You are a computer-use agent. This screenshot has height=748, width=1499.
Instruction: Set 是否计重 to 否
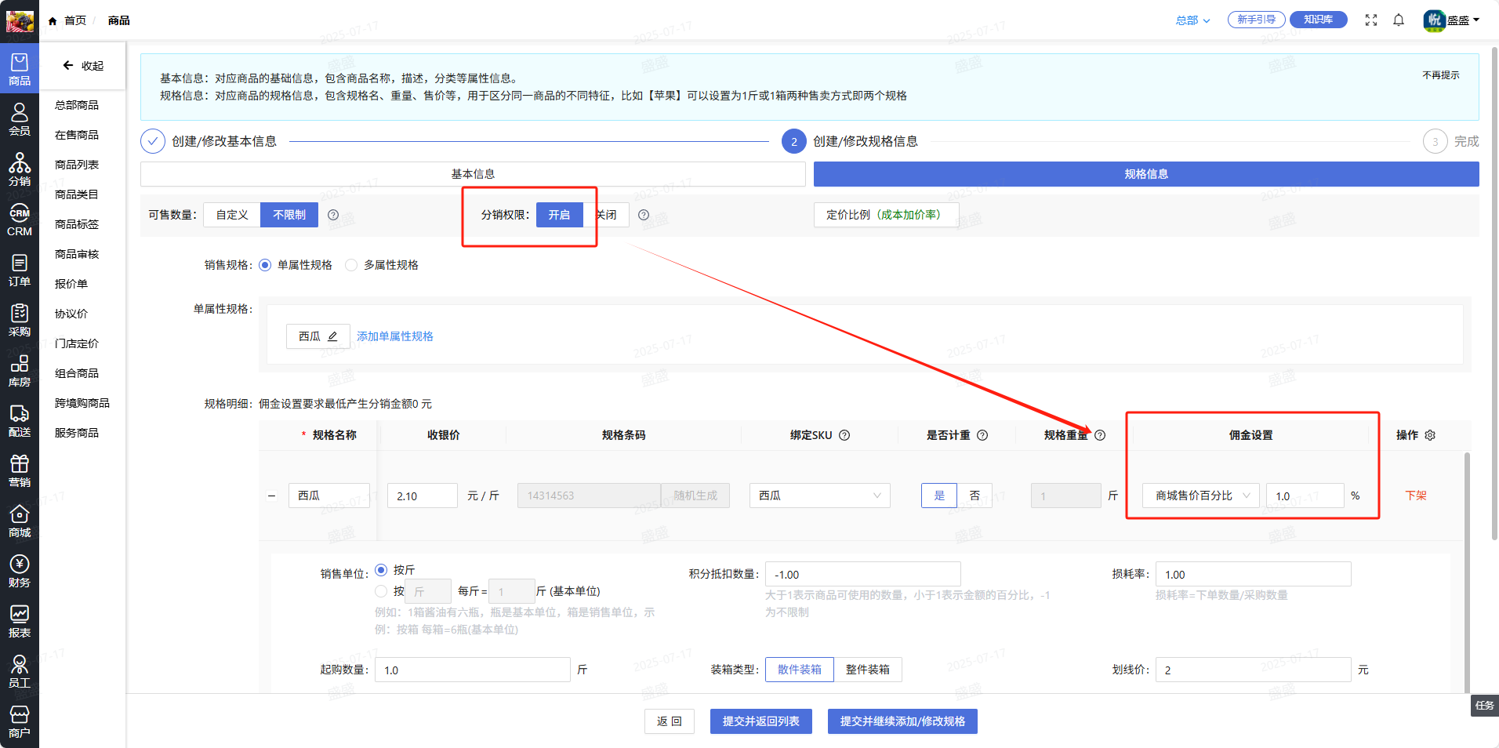pos(975,496)
